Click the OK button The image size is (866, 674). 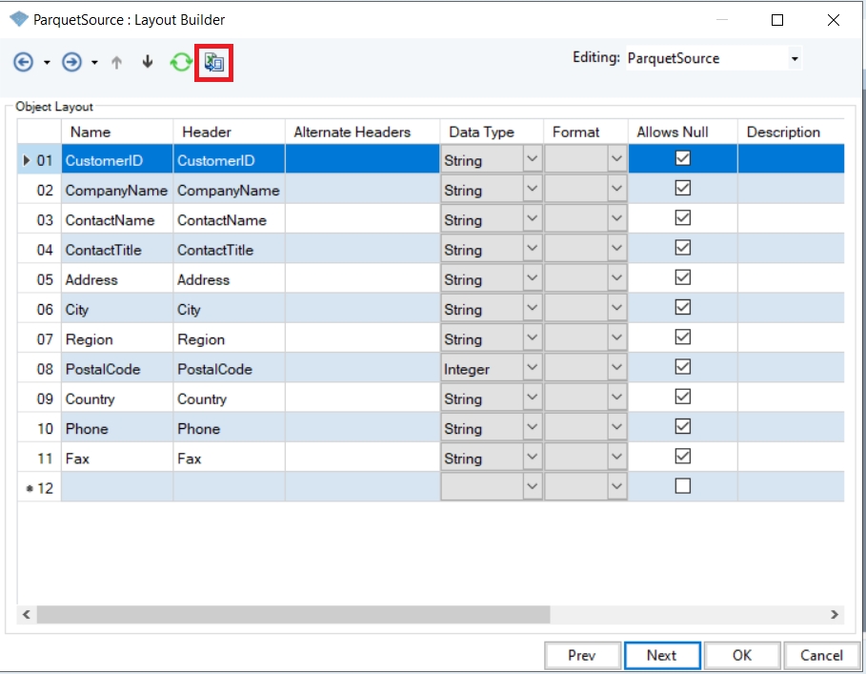click(742, 655)
